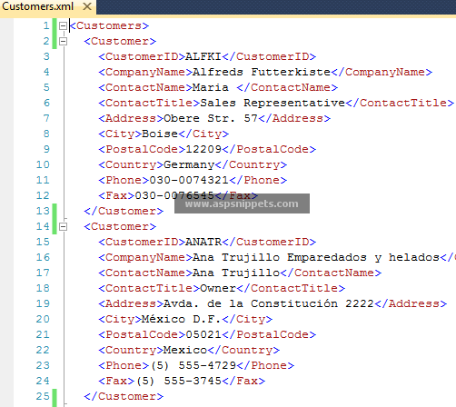Click the Sales Representative contact title text

click(x=273, y=103)
